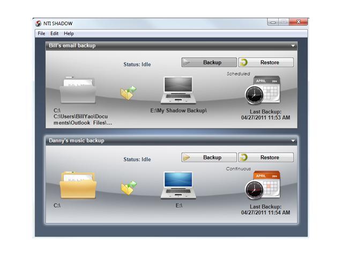Click source folder icon in Danny's music backup
Viewport: 343px width, 257px height.
(78, 185)
